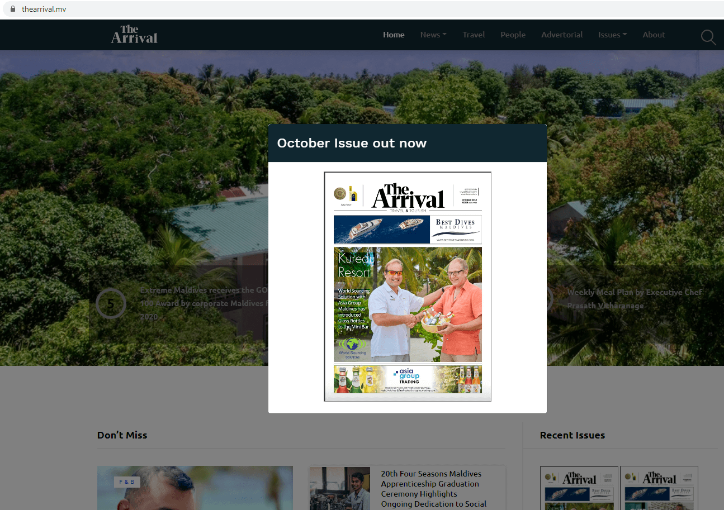Click the 'Don't Miss' section heading
724x510 pixels.
[x=122, y=435]
